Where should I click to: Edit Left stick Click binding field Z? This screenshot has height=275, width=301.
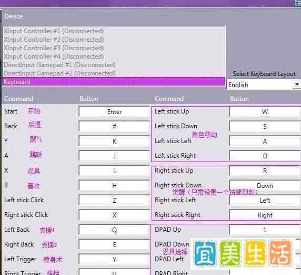(114, 200)
